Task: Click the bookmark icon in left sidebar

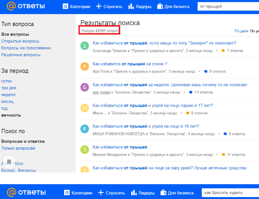Action: point(9,160)
